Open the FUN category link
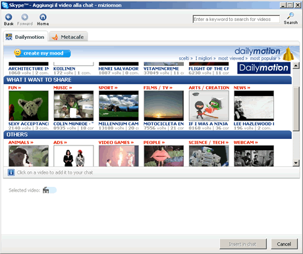 (x=14, y=88)
